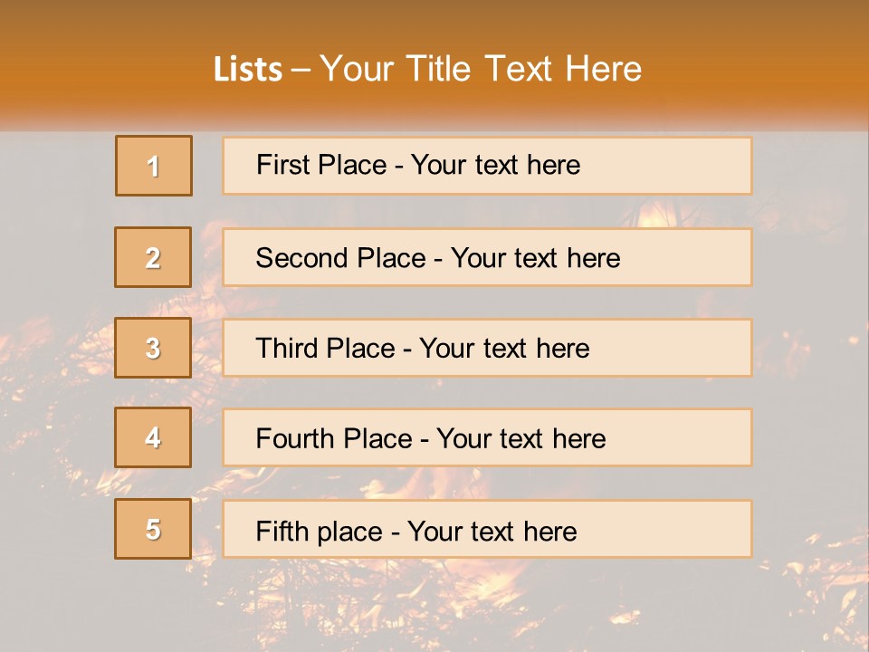Click the word Here in the title
This screenshot has height=652, width=869.
coord(602,69)
